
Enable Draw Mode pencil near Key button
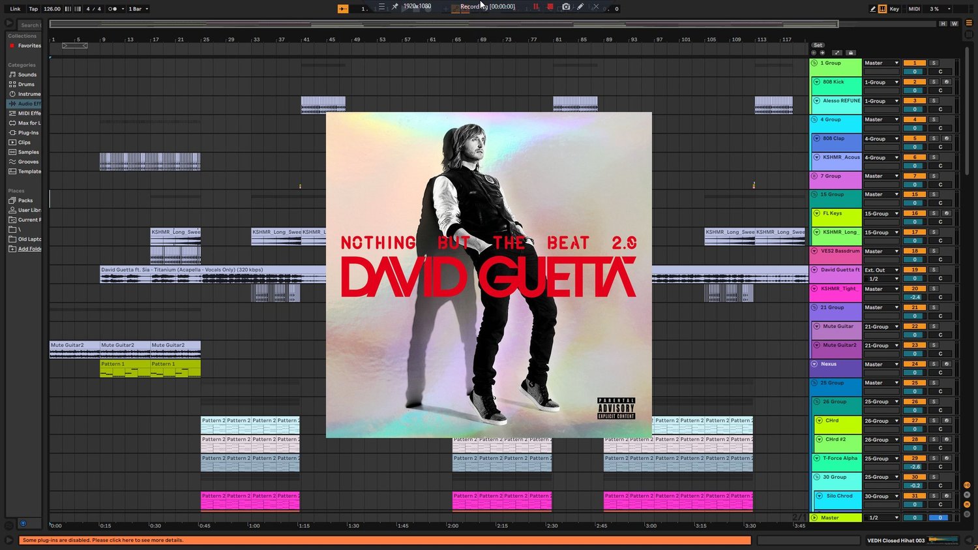(x=872, y=9)
